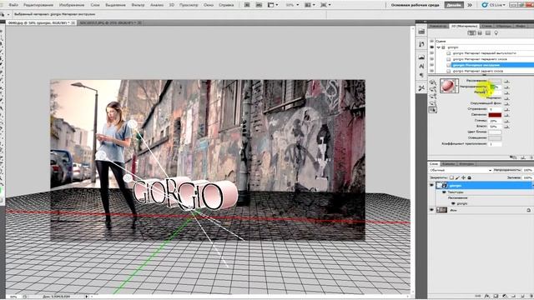Image resolution: width=534 pixels, height=300 pixels.
Task: Filter 3D panel by whole scene
Action: tap(471, 33)
